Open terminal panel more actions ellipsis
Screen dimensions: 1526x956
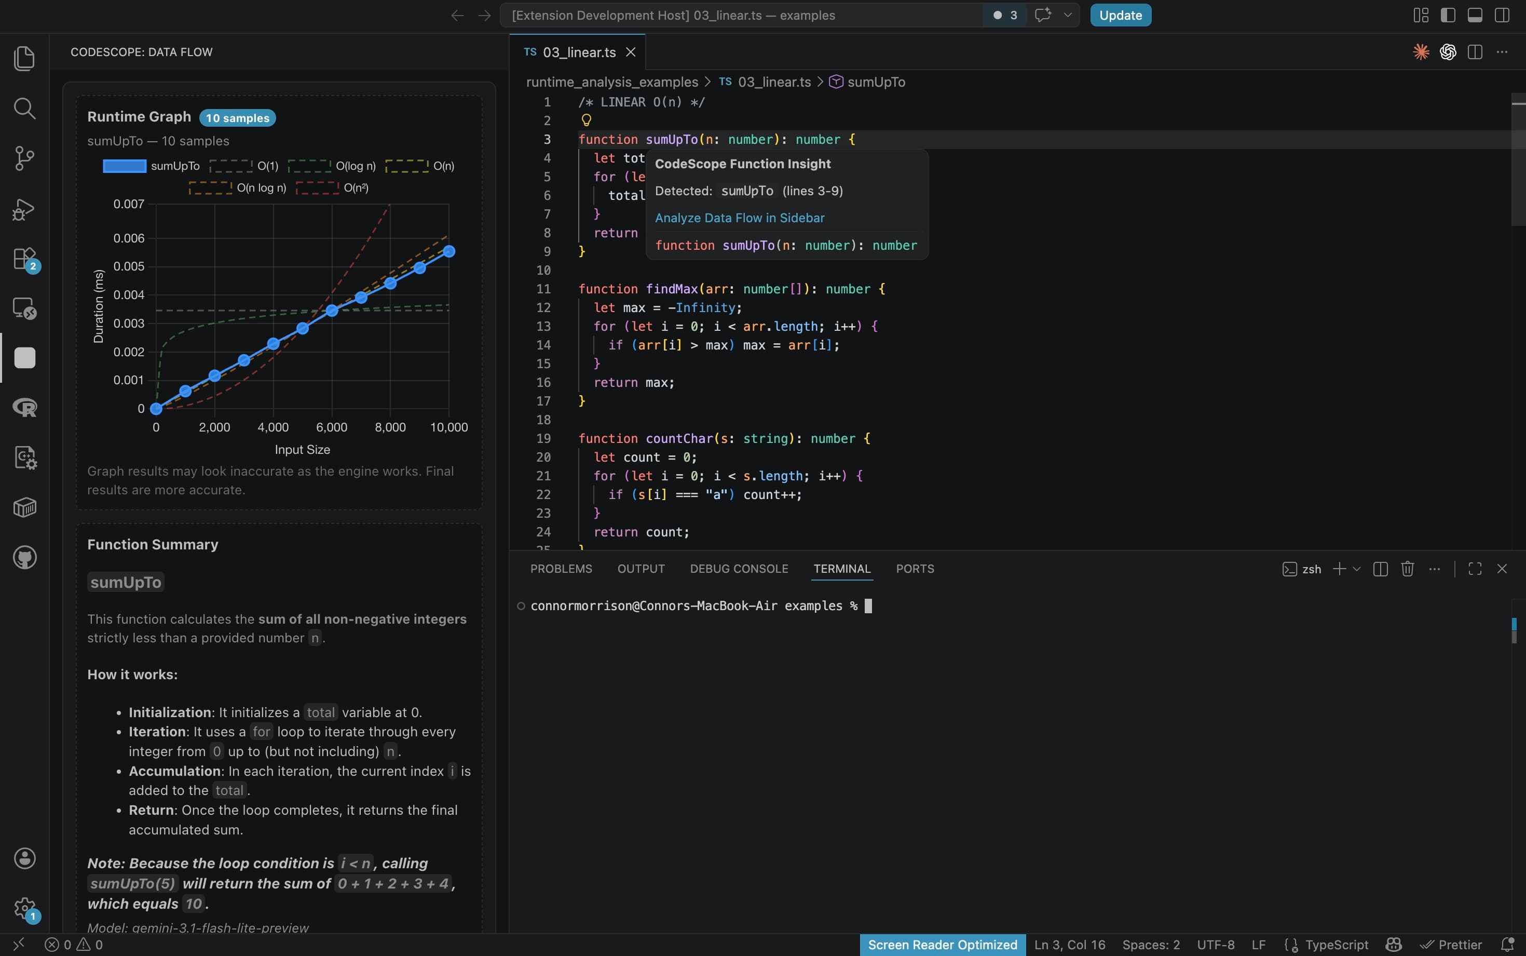1435,569
